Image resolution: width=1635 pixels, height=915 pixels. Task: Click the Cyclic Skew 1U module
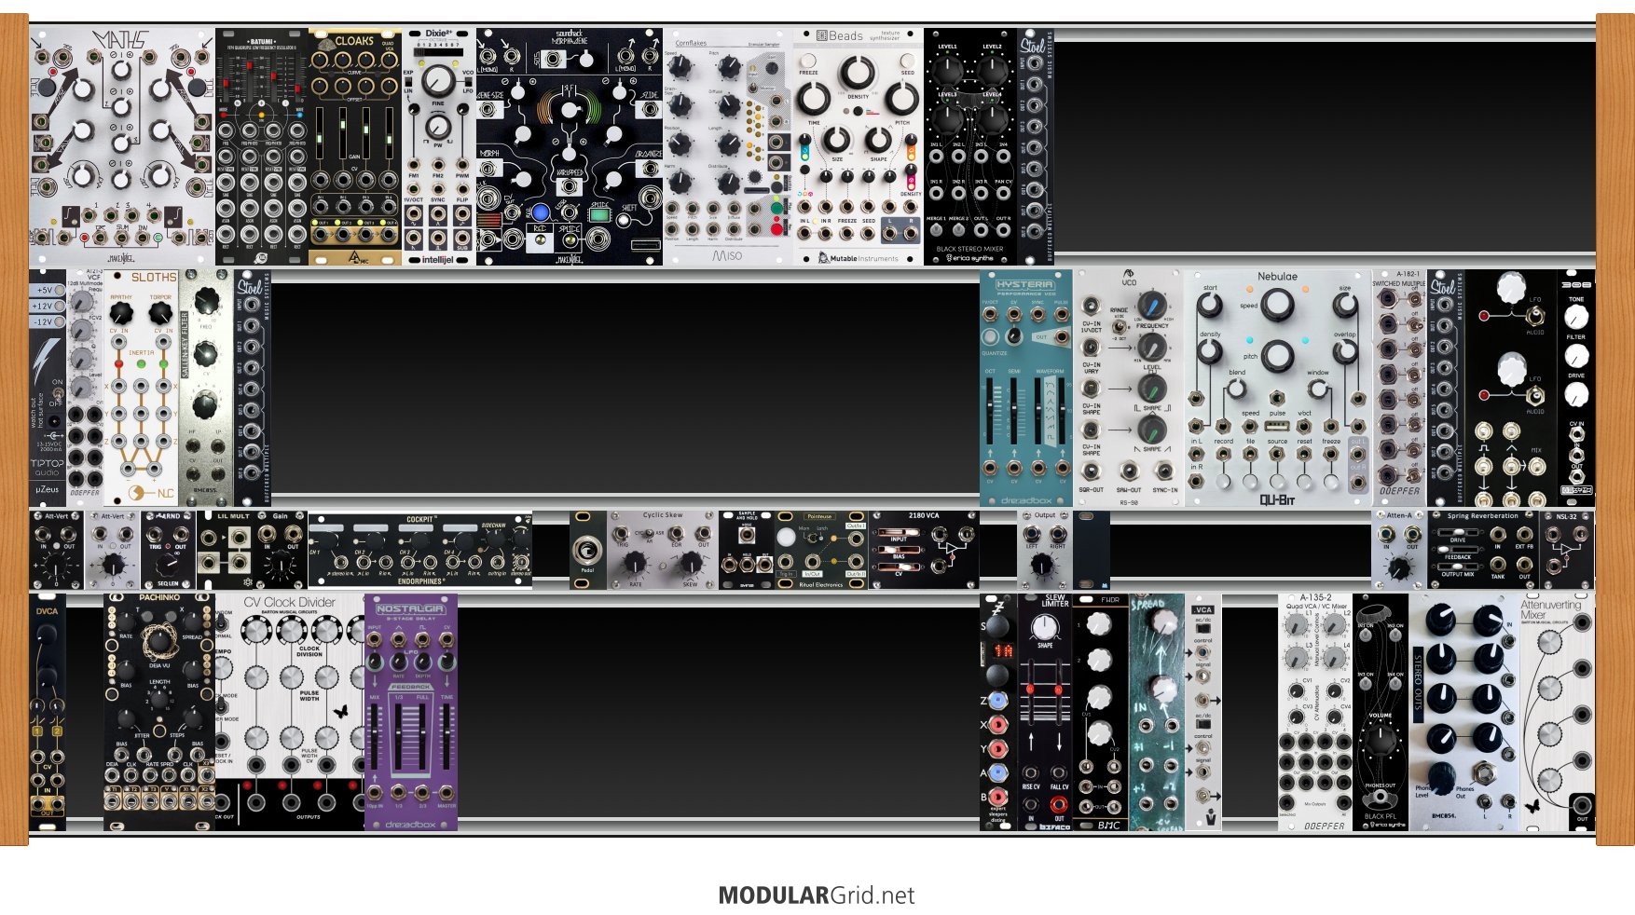coord(663,550)
